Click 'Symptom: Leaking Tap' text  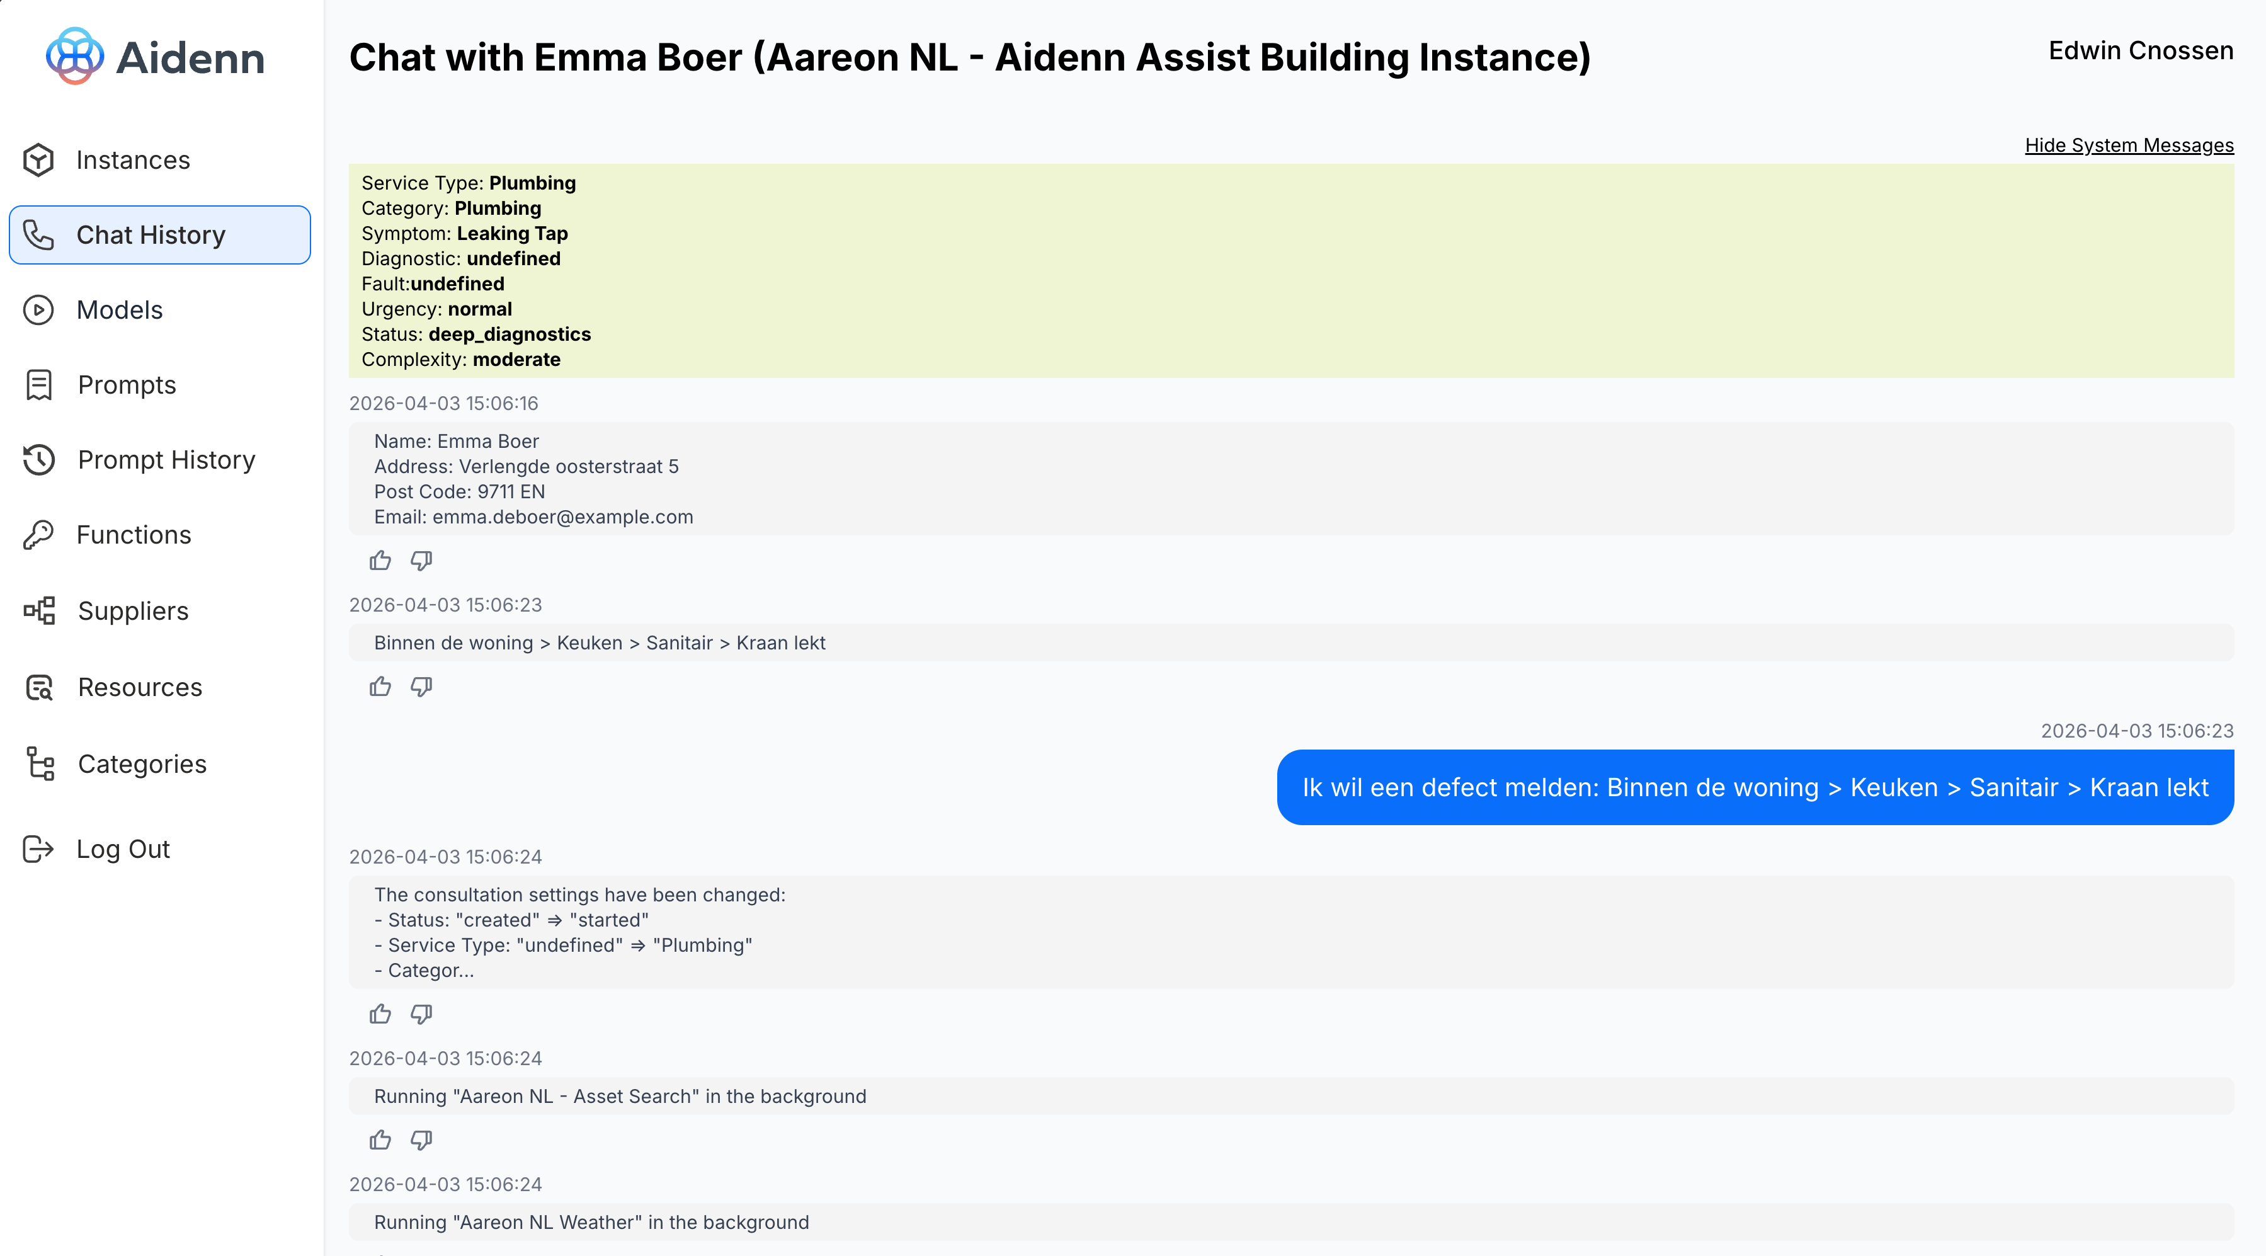464,233
